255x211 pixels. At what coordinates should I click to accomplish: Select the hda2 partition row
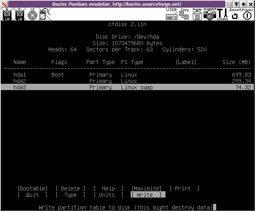coord(127,81)
